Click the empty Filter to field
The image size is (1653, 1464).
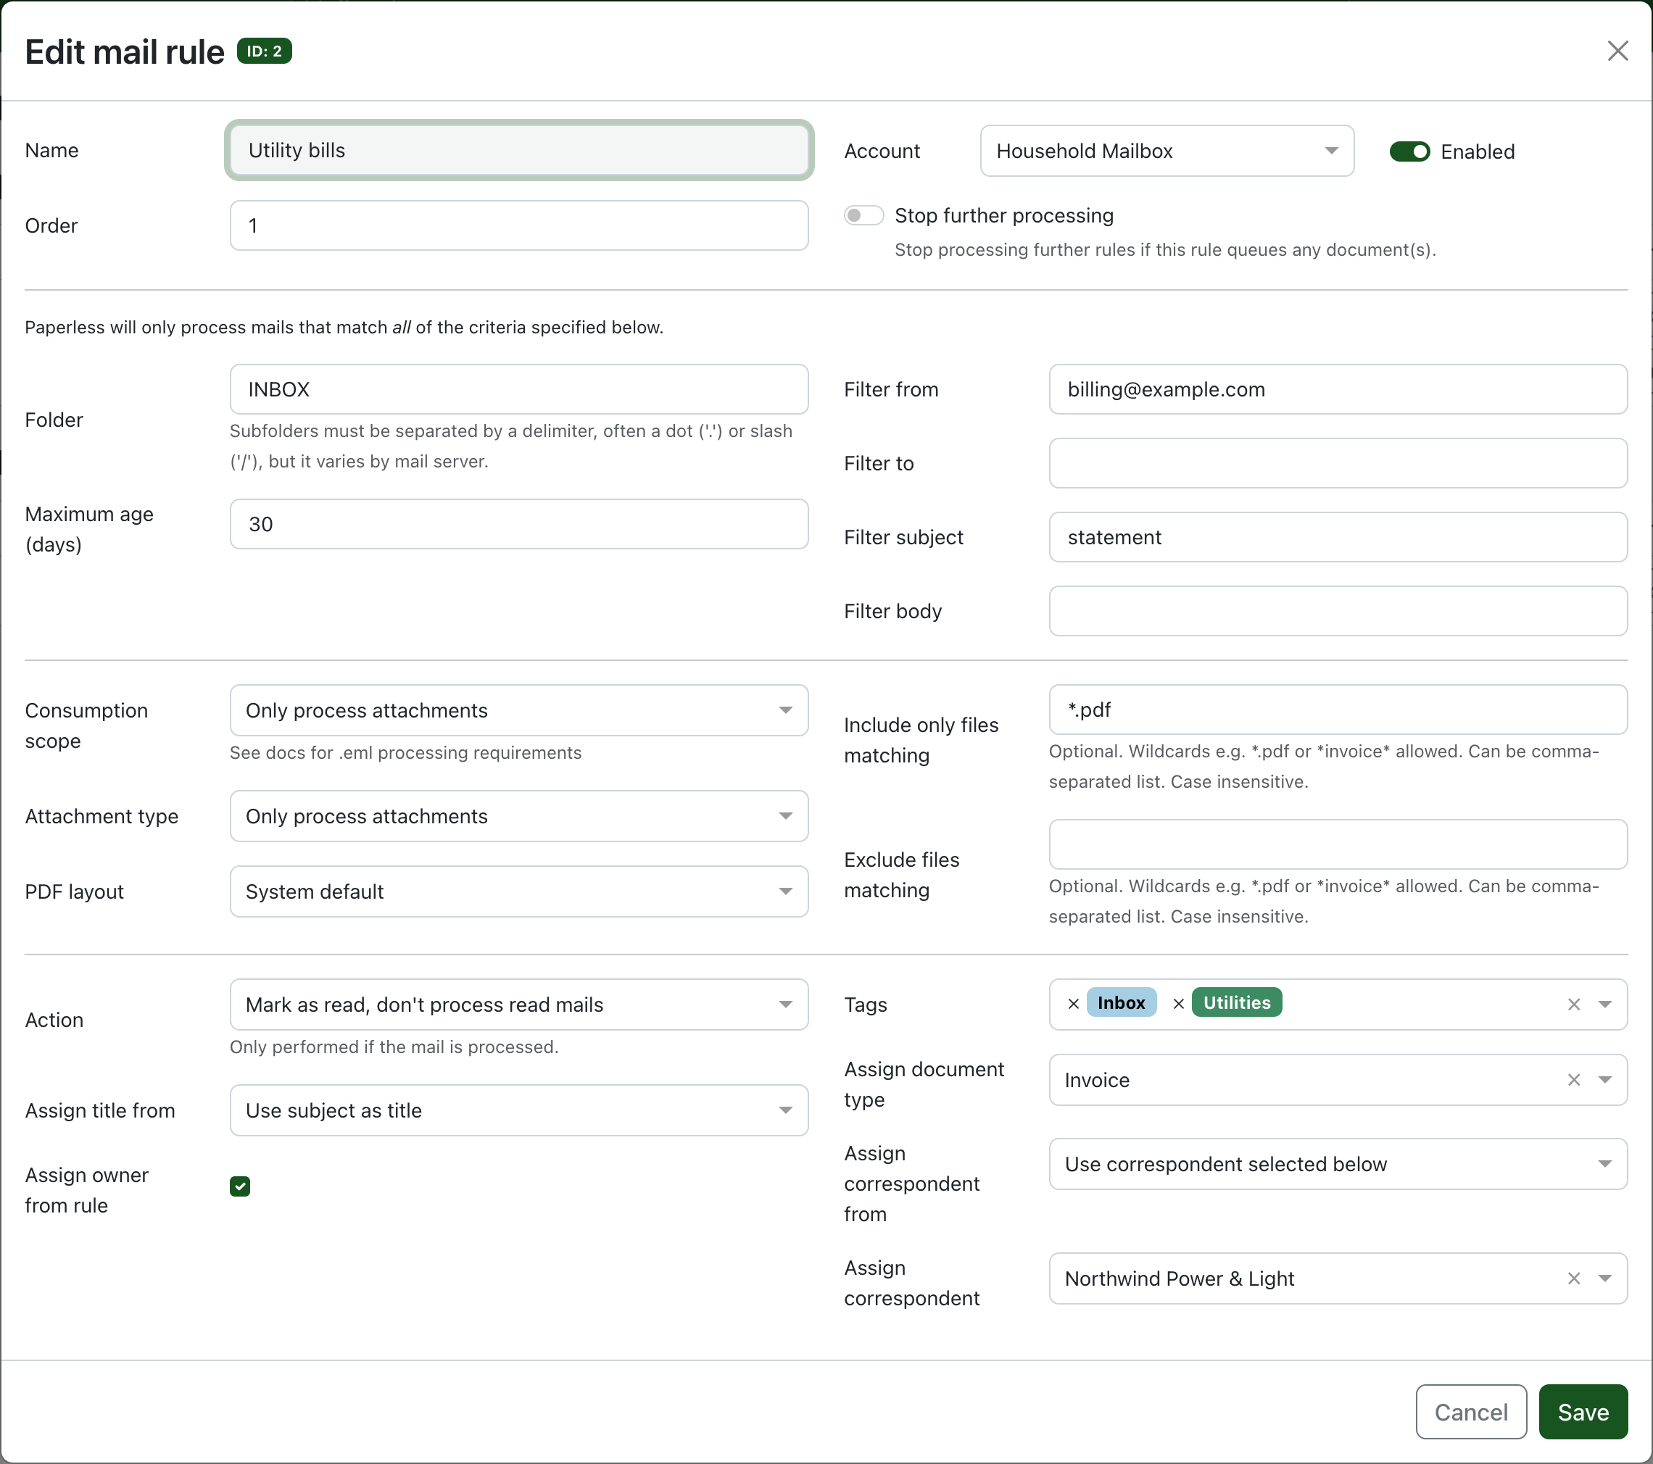pos(1338,463)
